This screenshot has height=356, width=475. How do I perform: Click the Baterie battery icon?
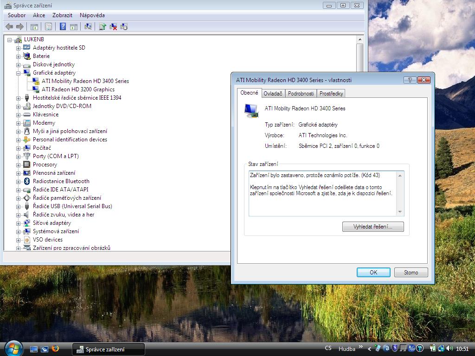[26, 56]
